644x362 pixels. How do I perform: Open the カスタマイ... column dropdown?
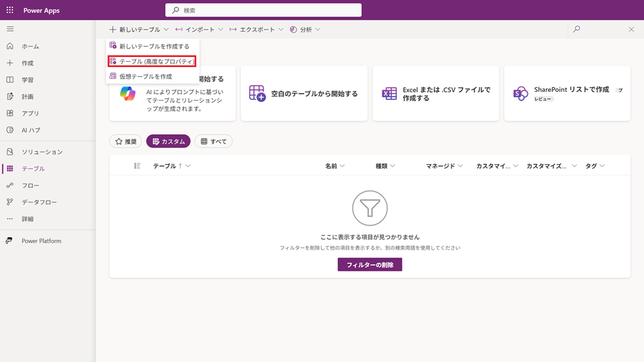point(497,166)
